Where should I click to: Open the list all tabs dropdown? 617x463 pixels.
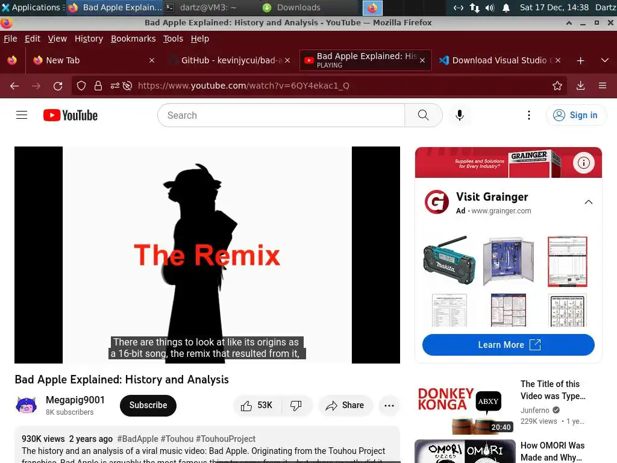click(x=605, y=61)
